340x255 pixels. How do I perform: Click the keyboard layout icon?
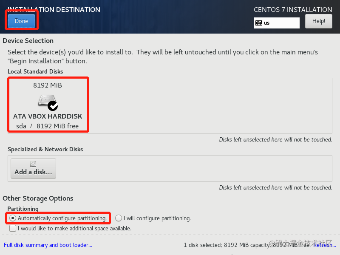tap(259, 23)
